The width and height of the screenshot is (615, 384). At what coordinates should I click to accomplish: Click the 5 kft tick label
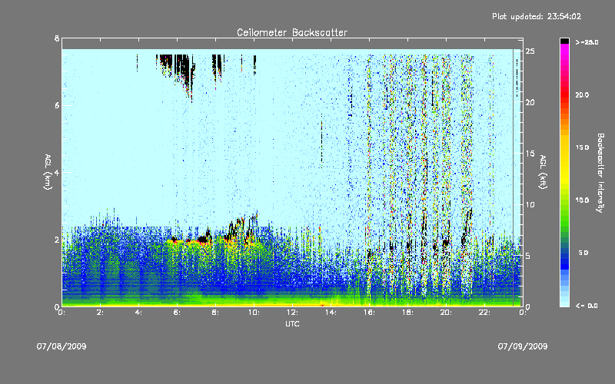coord(528,256)
